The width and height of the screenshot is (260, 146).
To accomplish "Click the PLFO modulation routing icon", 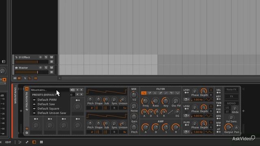I will [186, 125].
